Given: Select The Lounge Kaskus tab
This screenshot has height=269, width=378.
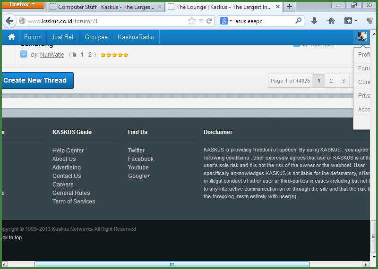Looking at the screenshot, I should pyautogui.click(x=224, y=7).
